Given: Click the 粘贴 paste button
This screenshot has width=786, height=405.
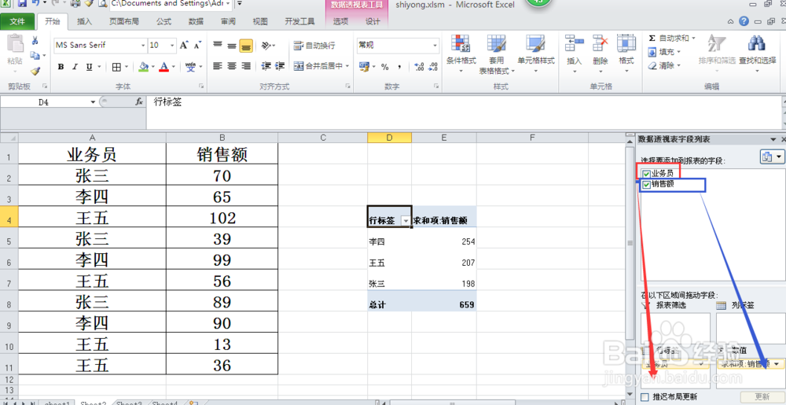Looking at the screenshot, I should [x=14, y=54].
